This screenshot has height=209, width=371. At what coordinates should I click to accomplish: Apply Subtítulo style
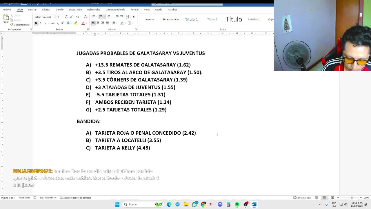[254, 19]
